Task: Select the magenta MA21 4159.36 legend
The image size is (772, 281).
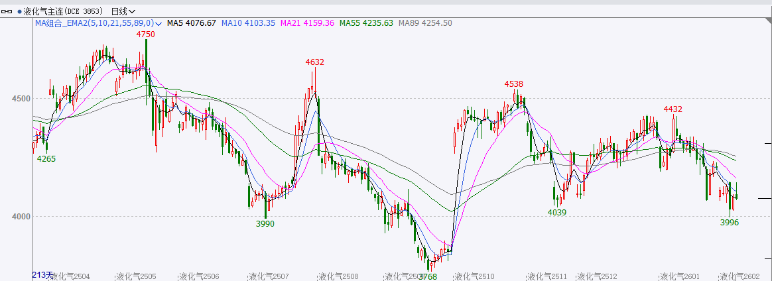Action: click(x=307, y=23)
